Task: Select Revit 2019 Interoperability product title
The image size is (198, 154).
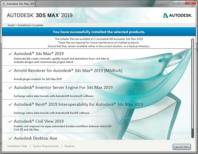Action: 79,104
